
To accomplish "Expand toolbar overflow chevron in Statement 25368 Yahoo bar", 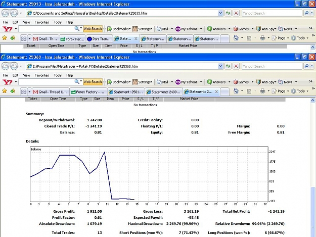I will click(x=310, y=81).
